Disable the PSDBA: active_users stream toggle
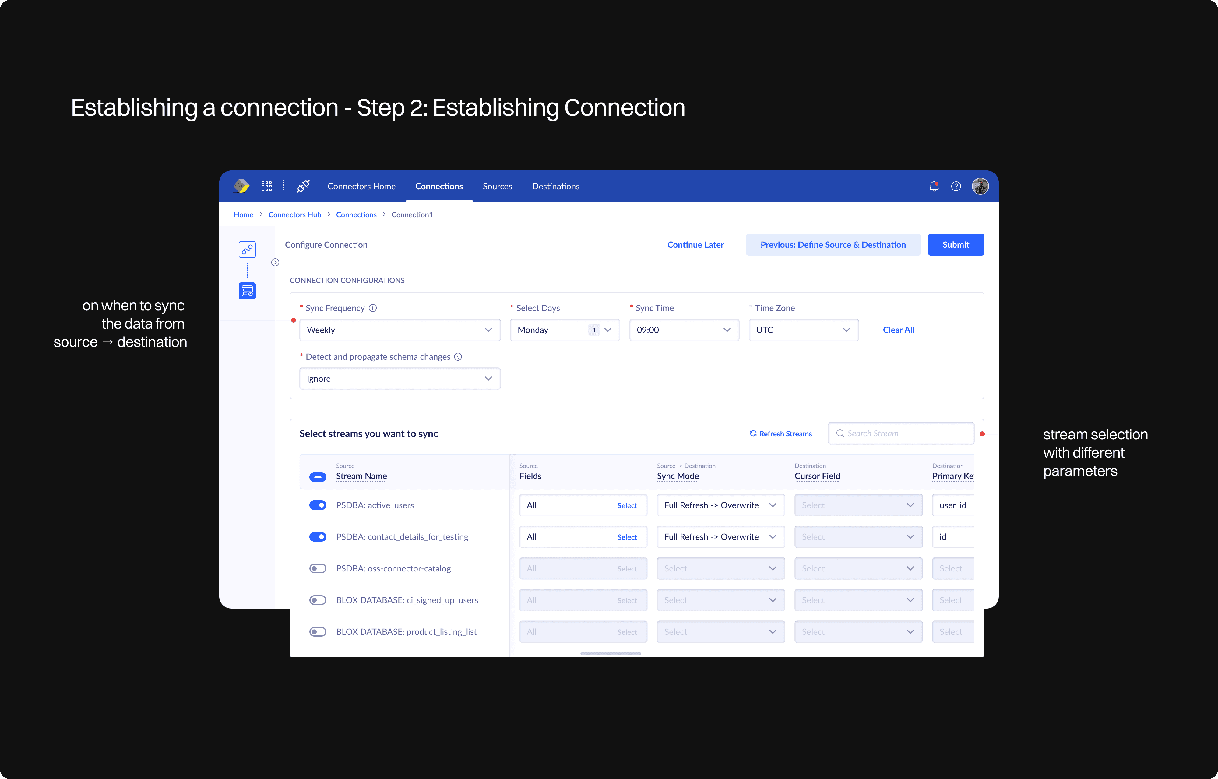1218x779 pixels. (318, 505)
